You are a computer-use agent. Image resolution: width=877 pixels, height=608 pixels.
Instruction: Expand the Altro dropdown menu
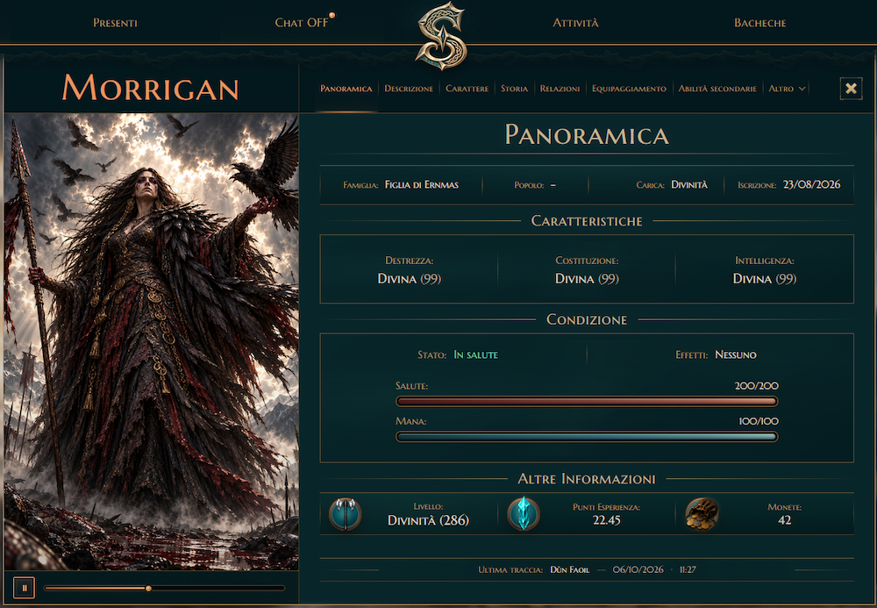(787, 89)
